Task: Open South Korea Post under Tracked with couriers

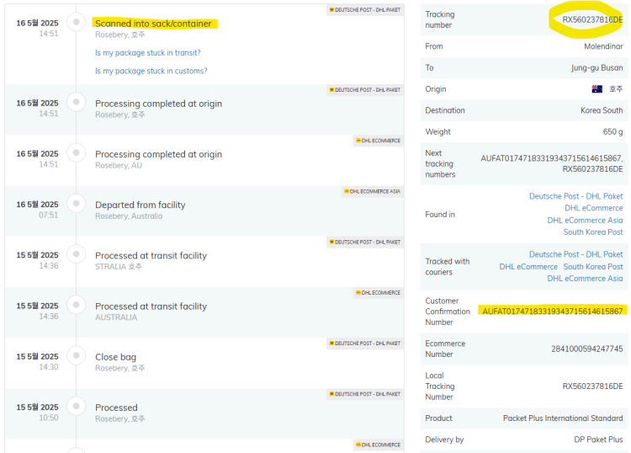Action: [593, 267]
